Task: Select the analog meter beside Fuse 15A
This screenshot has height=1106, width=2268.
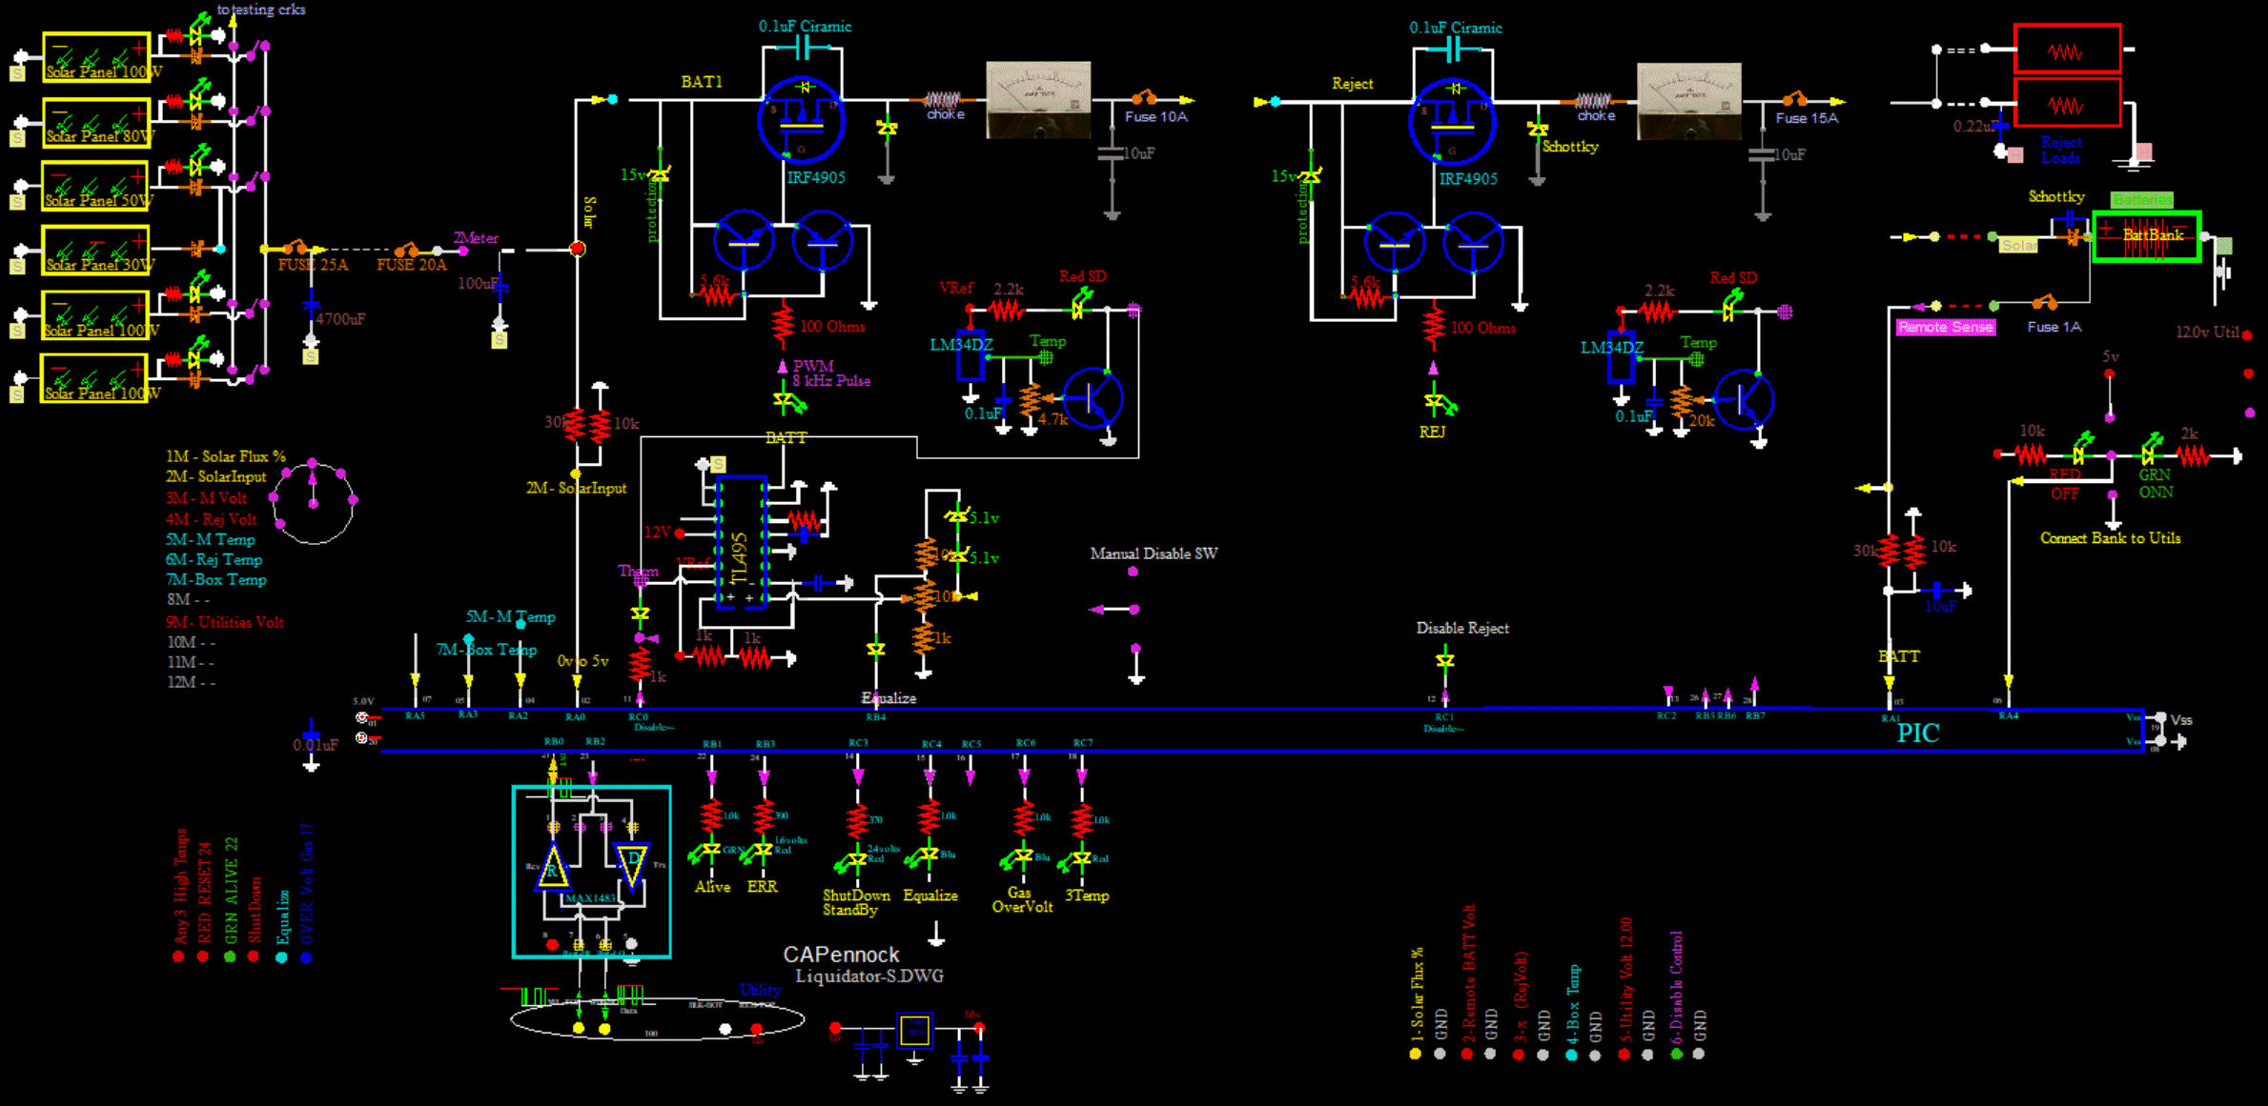Action: coord(1688,101)
